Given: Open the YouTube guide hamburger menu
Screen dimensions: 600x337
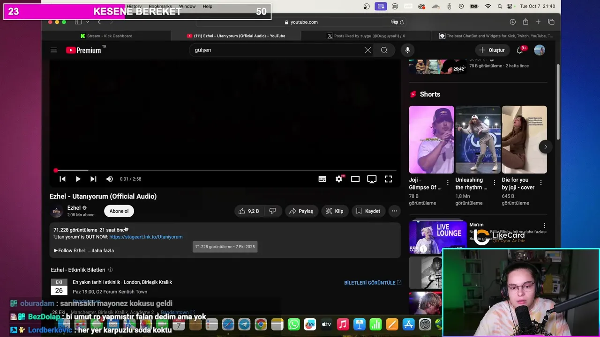Looking at the screenshot, I should pos(53,50).
